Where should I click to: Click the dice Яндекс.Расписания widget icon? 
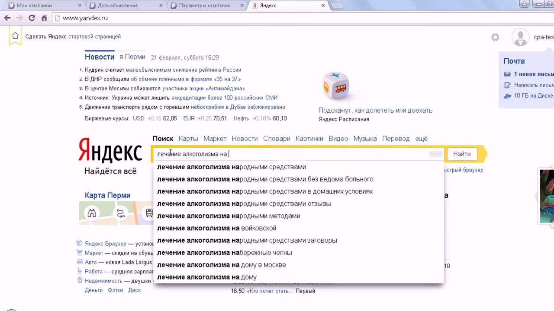(x=336, y=86)
